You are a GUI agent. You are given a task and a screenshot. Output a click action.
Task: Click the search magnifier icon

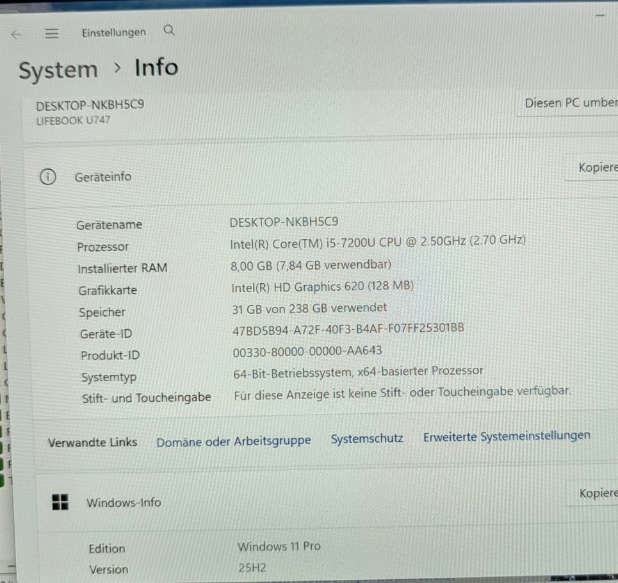[x=169, y=30]
